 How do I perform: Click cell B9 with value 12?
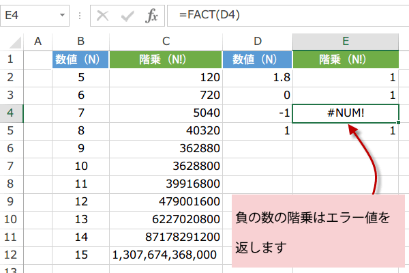80,202
